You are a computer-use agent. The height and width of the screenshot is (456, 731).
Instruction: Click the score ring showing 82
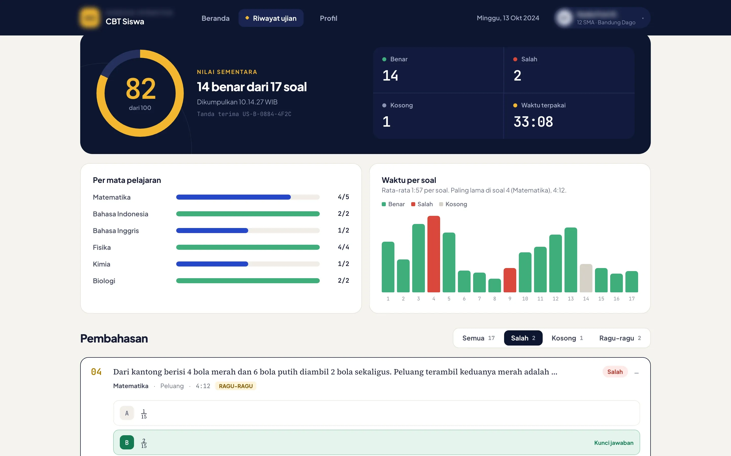[140, 93]
